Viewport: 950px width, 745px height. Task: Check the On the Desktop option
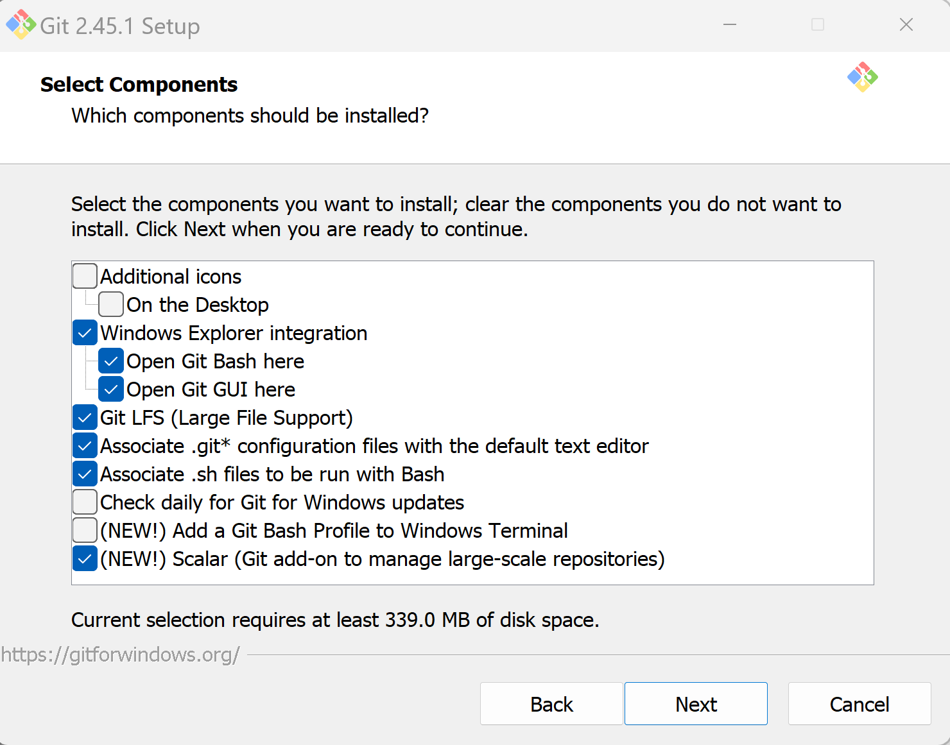point(111,304)
